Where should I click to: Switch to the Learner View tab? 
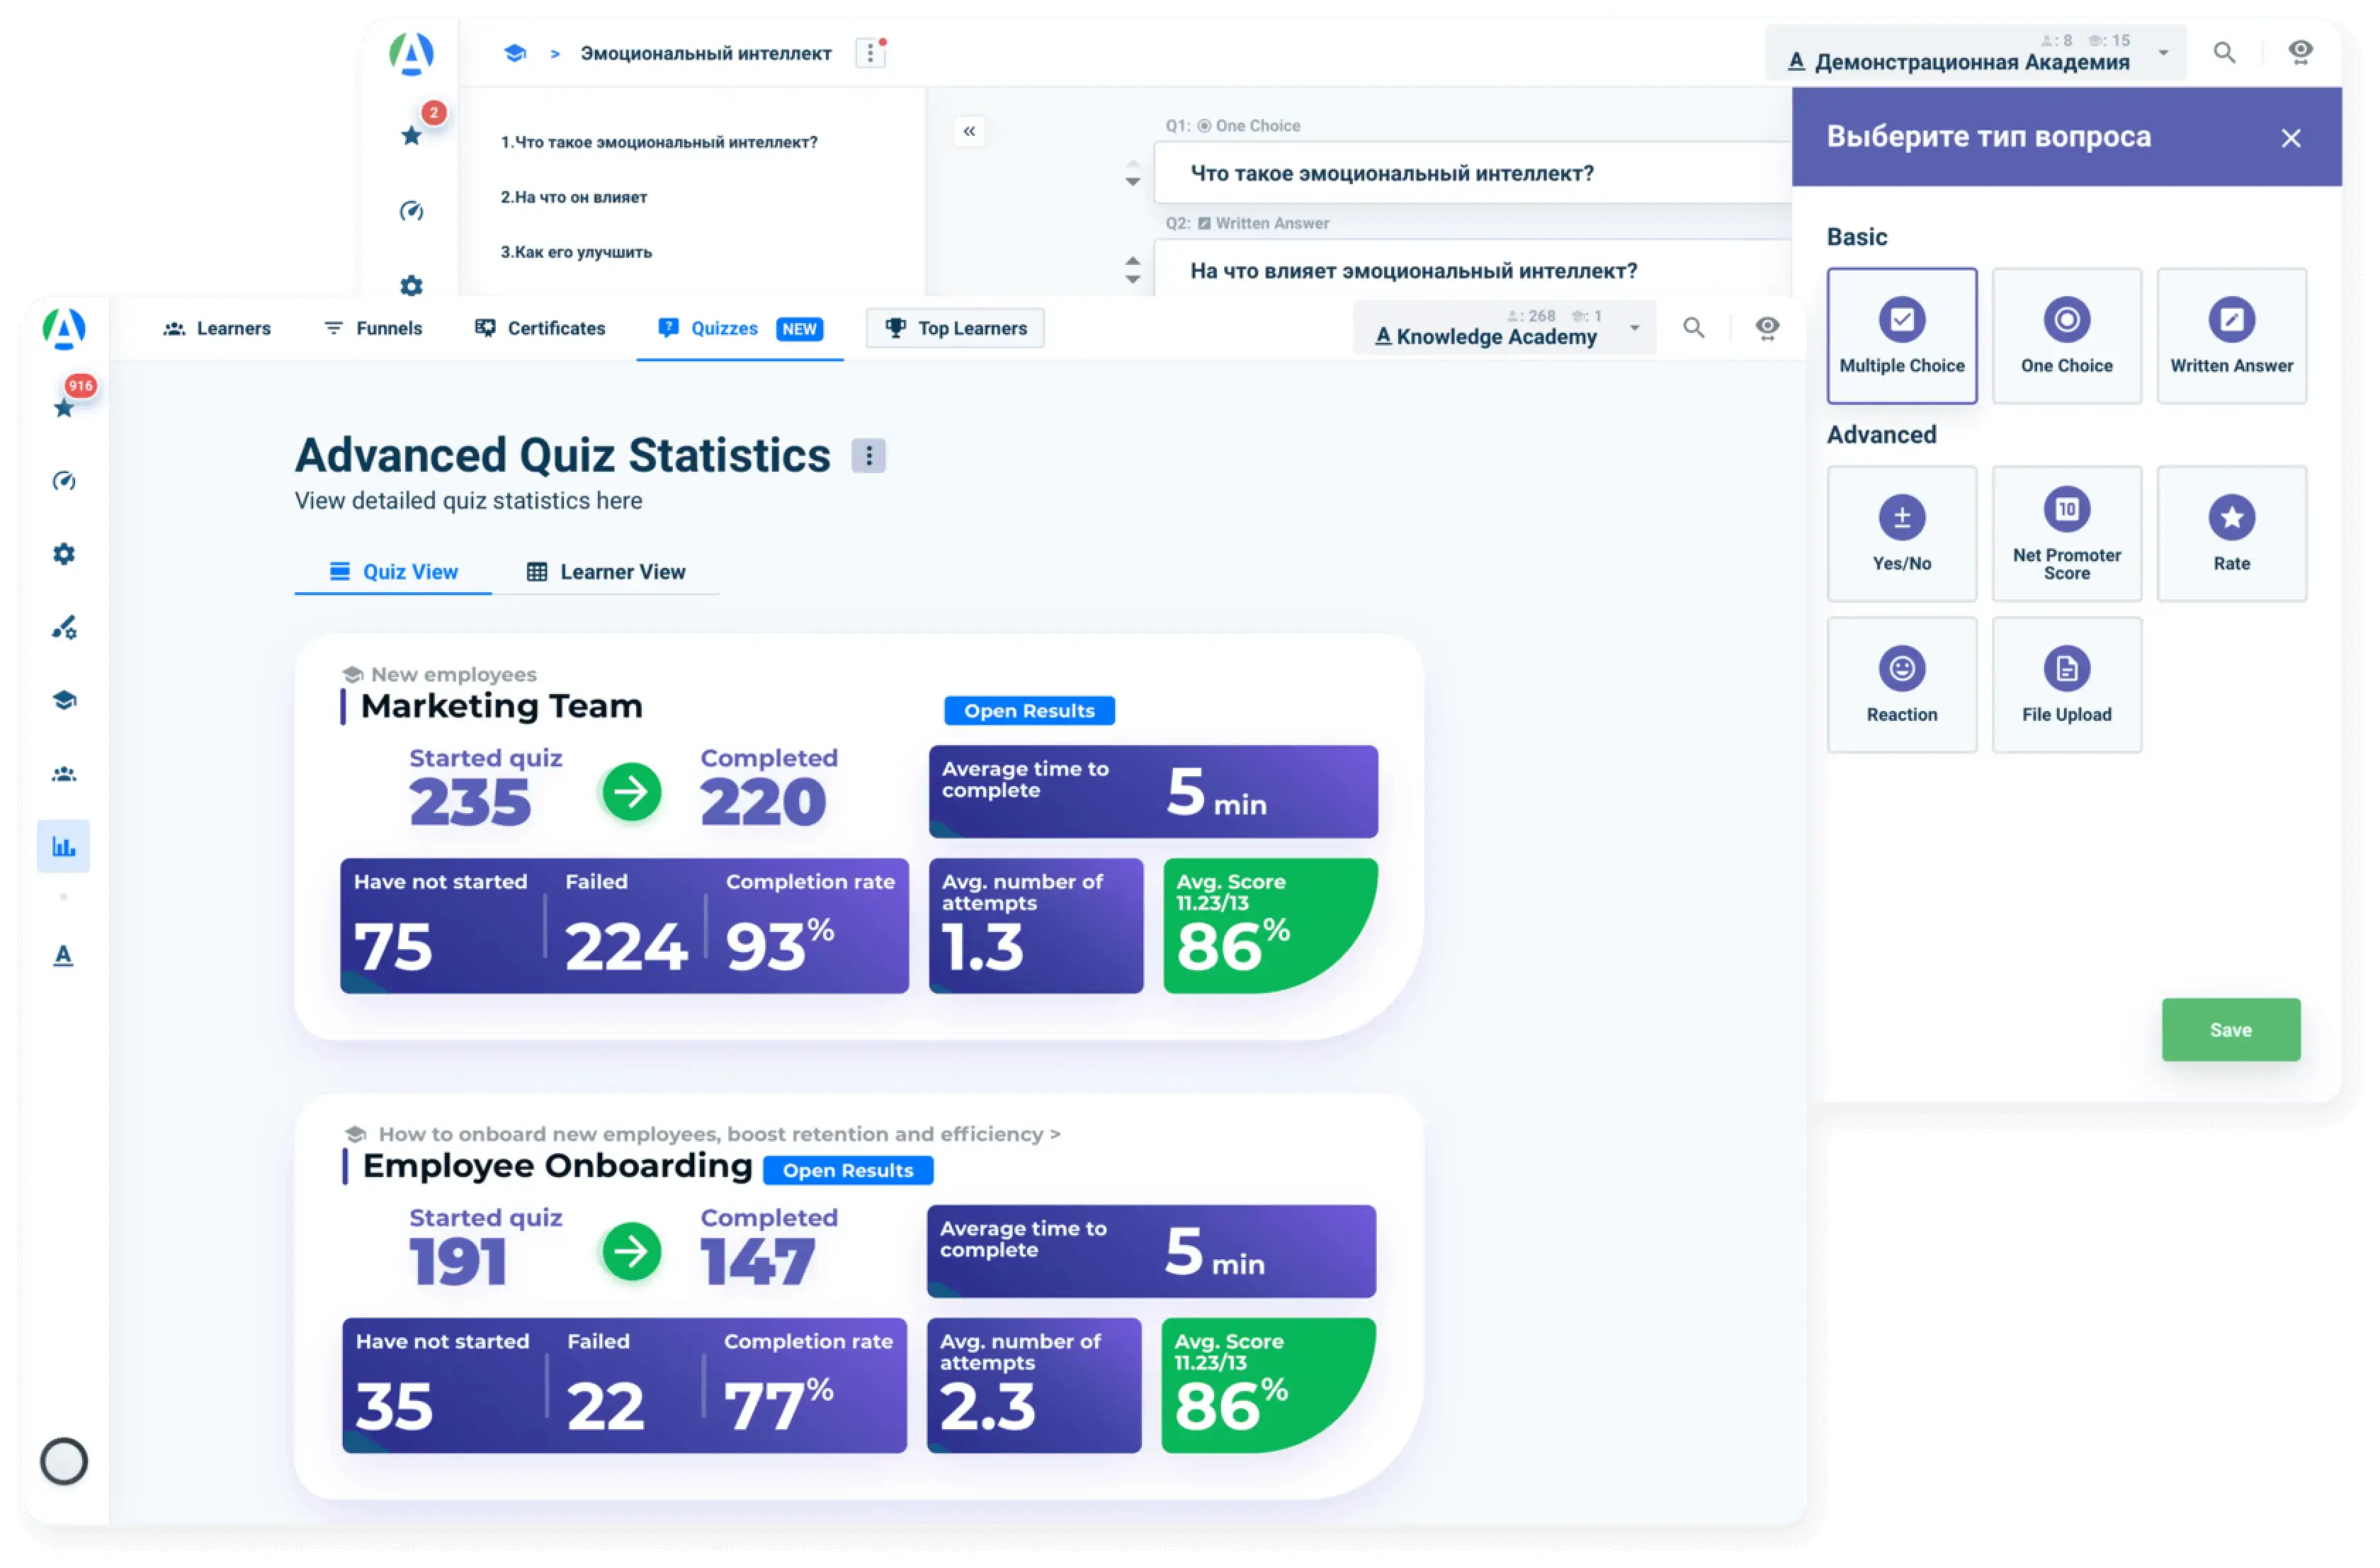click(606, 572)
